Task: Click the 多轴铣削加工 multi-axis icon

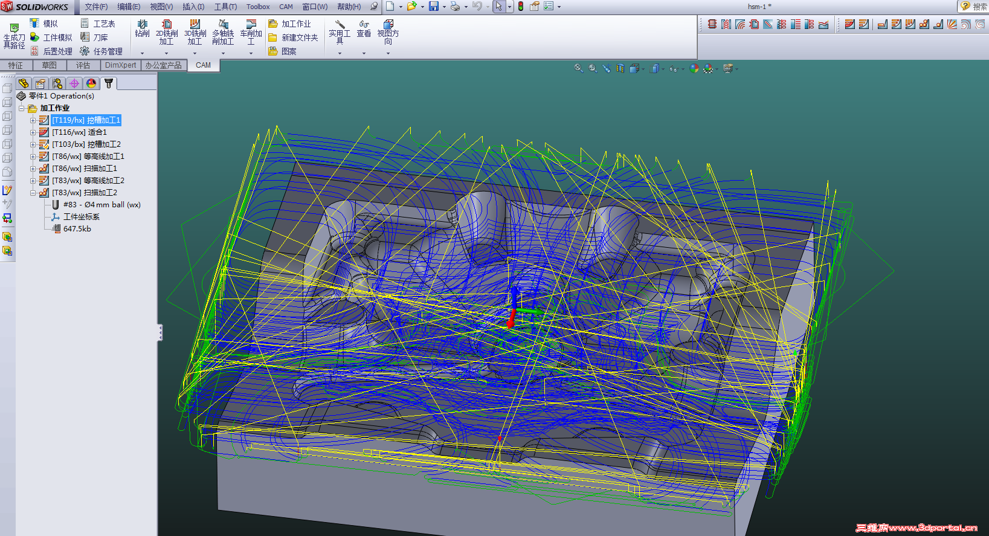Action: coord(223,24)
